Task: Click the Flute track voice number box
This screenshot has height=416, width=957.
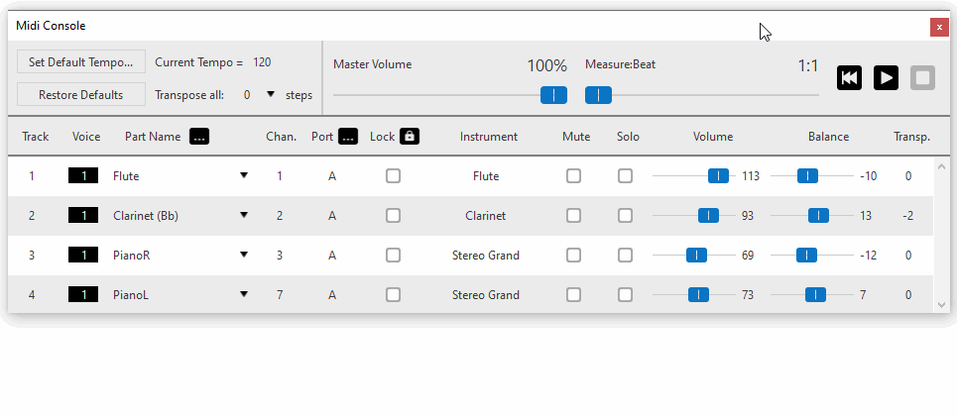Action: coord(83,176)
